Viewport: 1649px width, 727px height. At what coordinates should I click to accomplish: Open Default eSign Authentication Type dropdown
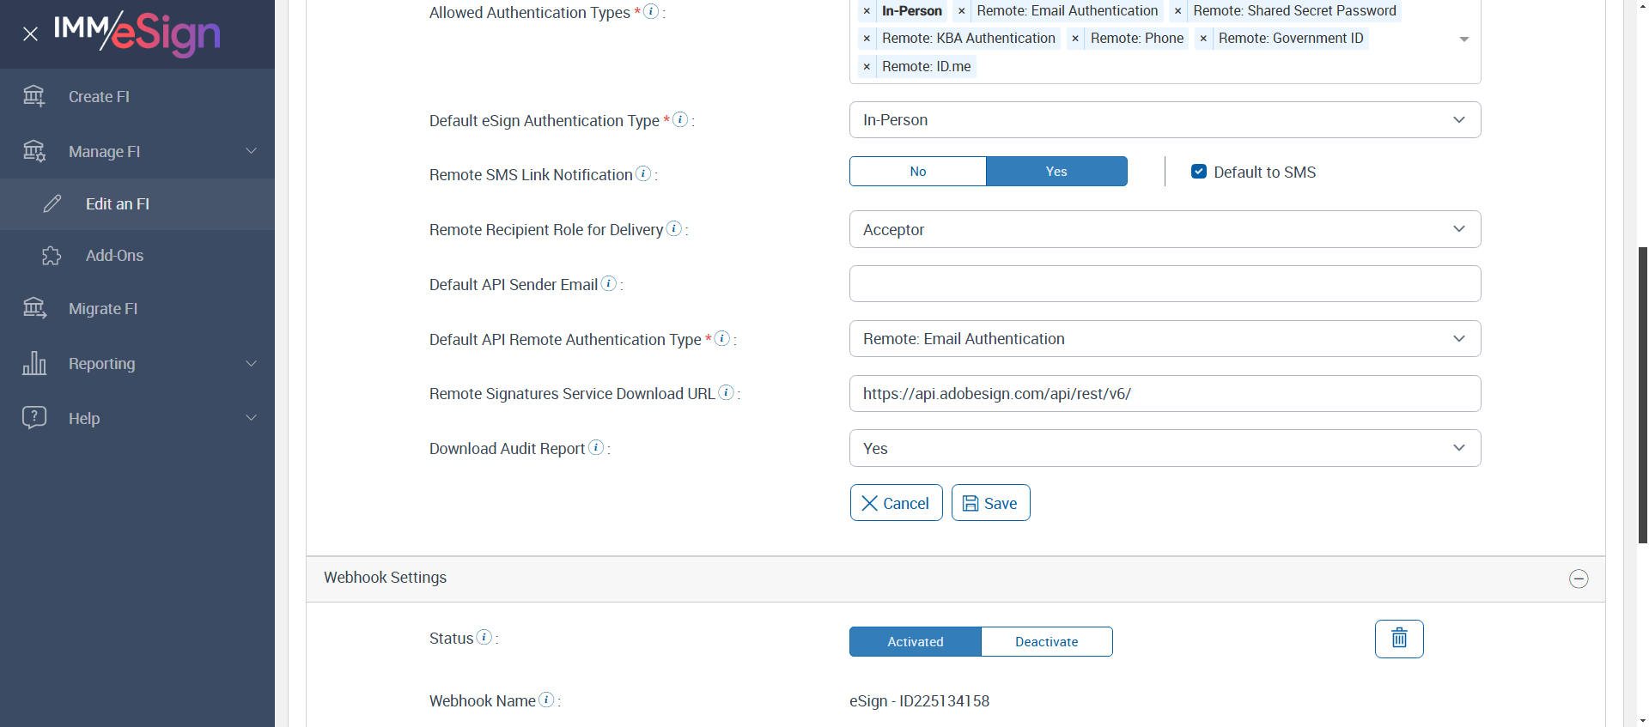[x=1165, y=120]
